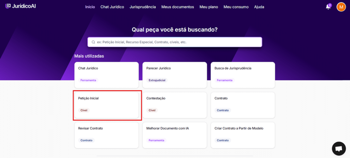Choose the Revisar Contrato card
Image resolution: width=350 pixels, height=158 pixels.
[x=107, y=135]
